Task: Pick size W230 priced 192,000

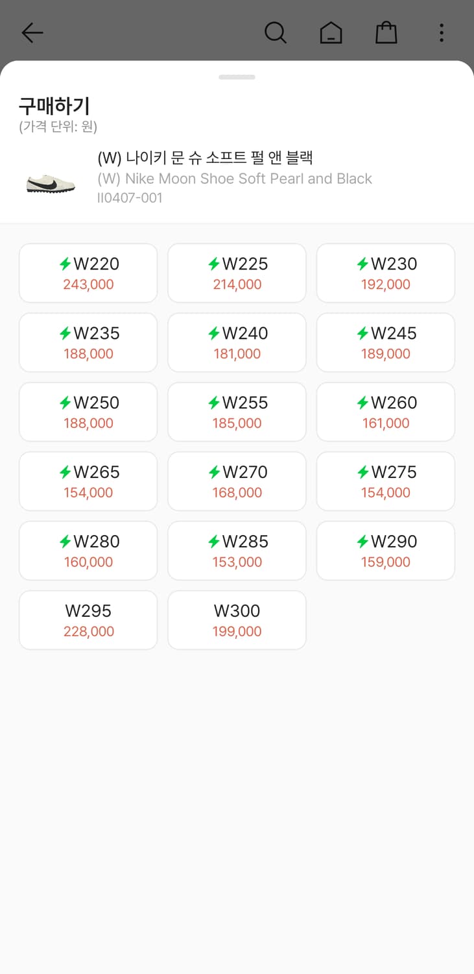Action: click(x=385, y=273)
